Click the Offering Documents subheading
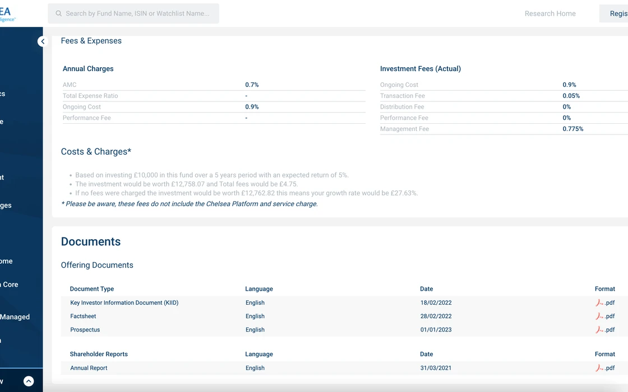The width and height of the screenshot is (628, 392). pos(97,265)
